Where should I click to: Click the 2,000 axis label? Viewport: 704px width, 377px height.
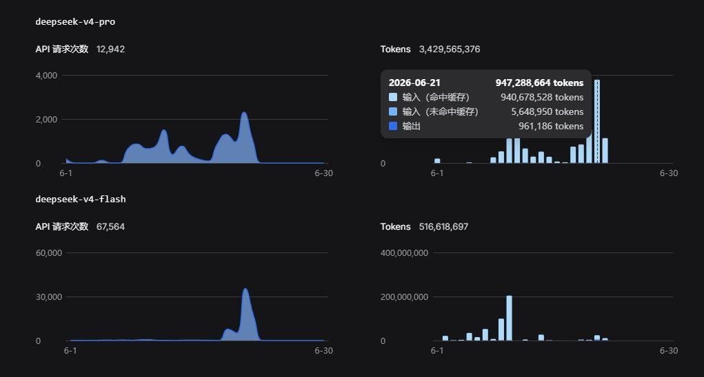point(47,120)
